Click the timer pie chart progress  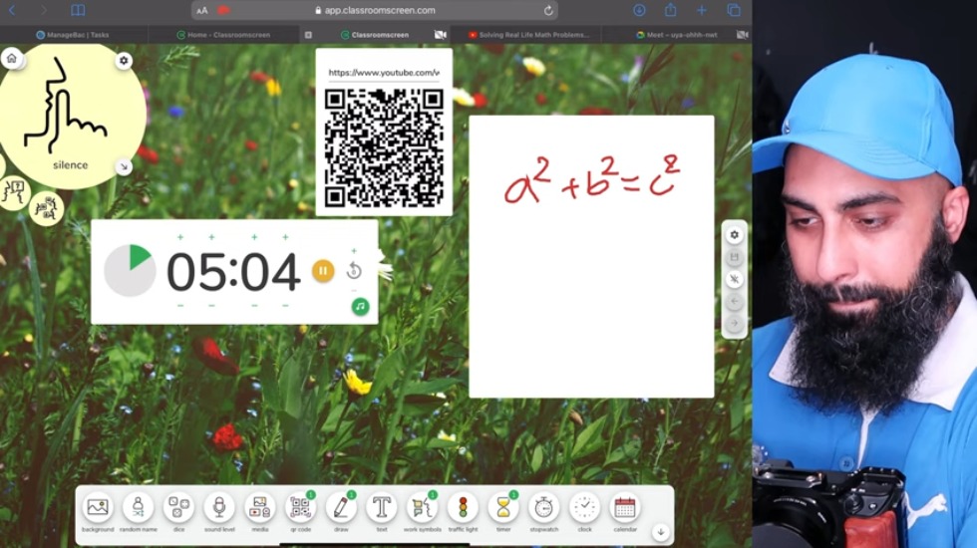[130, 271]
